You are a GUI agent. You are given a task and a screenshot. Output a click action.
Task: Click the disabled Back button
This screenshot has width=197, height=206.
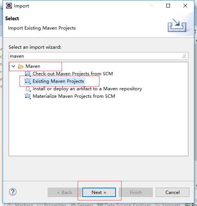pyautogui.click(x=65, y=193)
